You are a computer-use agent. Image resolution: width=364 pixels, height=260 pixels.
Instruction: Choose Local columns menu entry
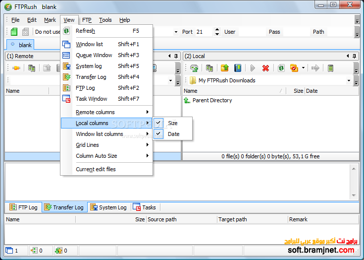point(106,123)
